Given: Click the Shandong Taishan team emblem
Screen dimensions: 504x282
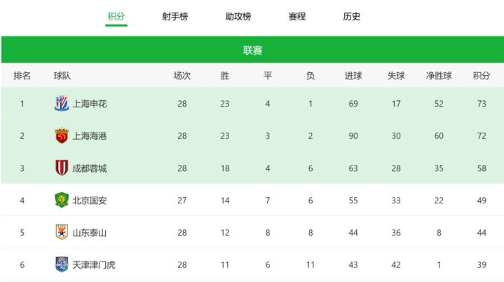Looking at the screenshot, I should (x=62, y=232).
